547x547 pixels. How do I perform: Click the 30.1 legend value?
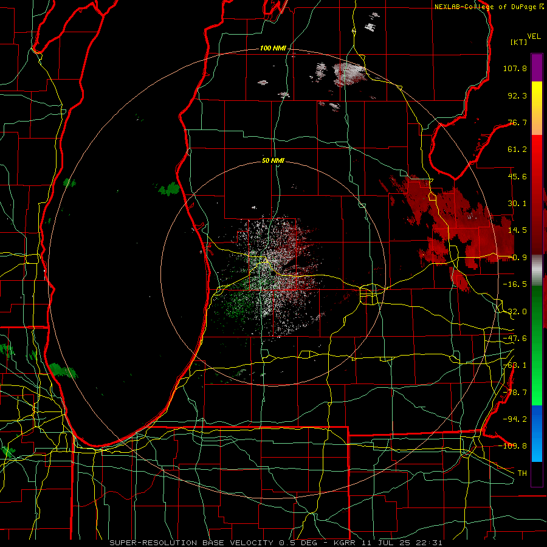click(x=517, y=204)
